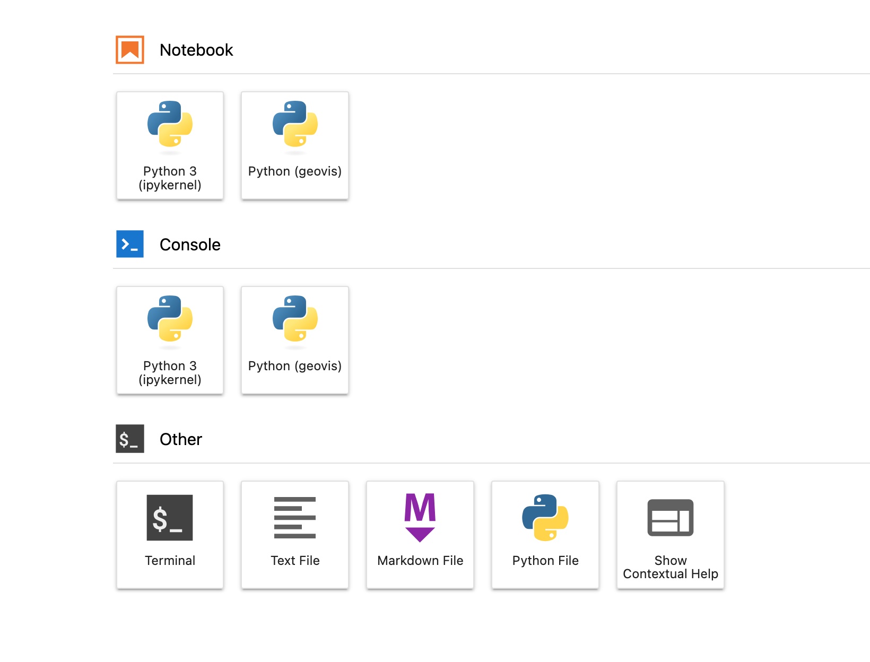The height and width of the screenshot is (662, 870).
Task: Click the Text File lines icon
Action: coord(295,518)
